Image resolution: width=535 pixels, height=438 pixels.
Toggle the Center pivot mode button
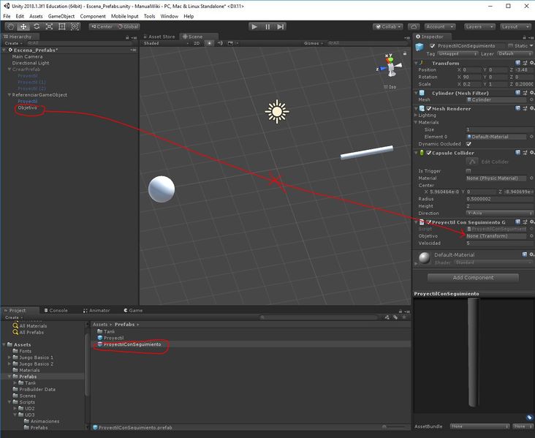[x=102, y=26]
